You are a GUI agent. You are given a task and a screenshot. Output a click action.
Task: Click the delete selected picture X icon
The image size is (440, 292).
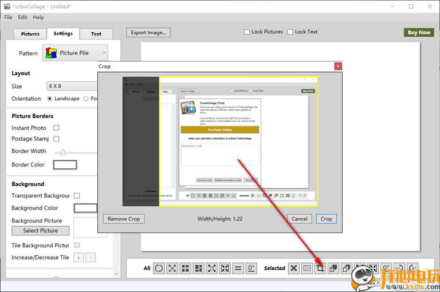click(x=293, y=268)
